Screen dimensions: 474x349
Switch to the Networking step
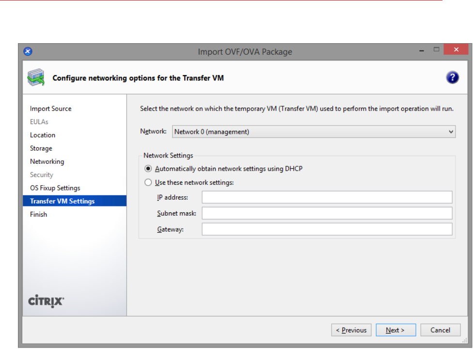47,161
